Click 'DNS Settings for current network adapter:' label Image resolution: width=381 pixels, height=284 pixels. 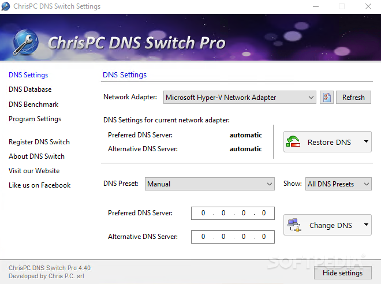166,120
